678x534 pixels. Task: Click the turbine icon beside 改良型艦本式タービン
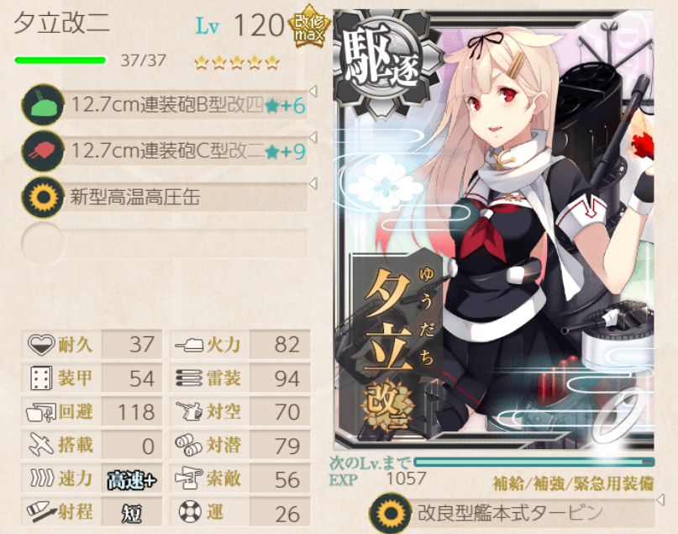[x=391, y=513]
